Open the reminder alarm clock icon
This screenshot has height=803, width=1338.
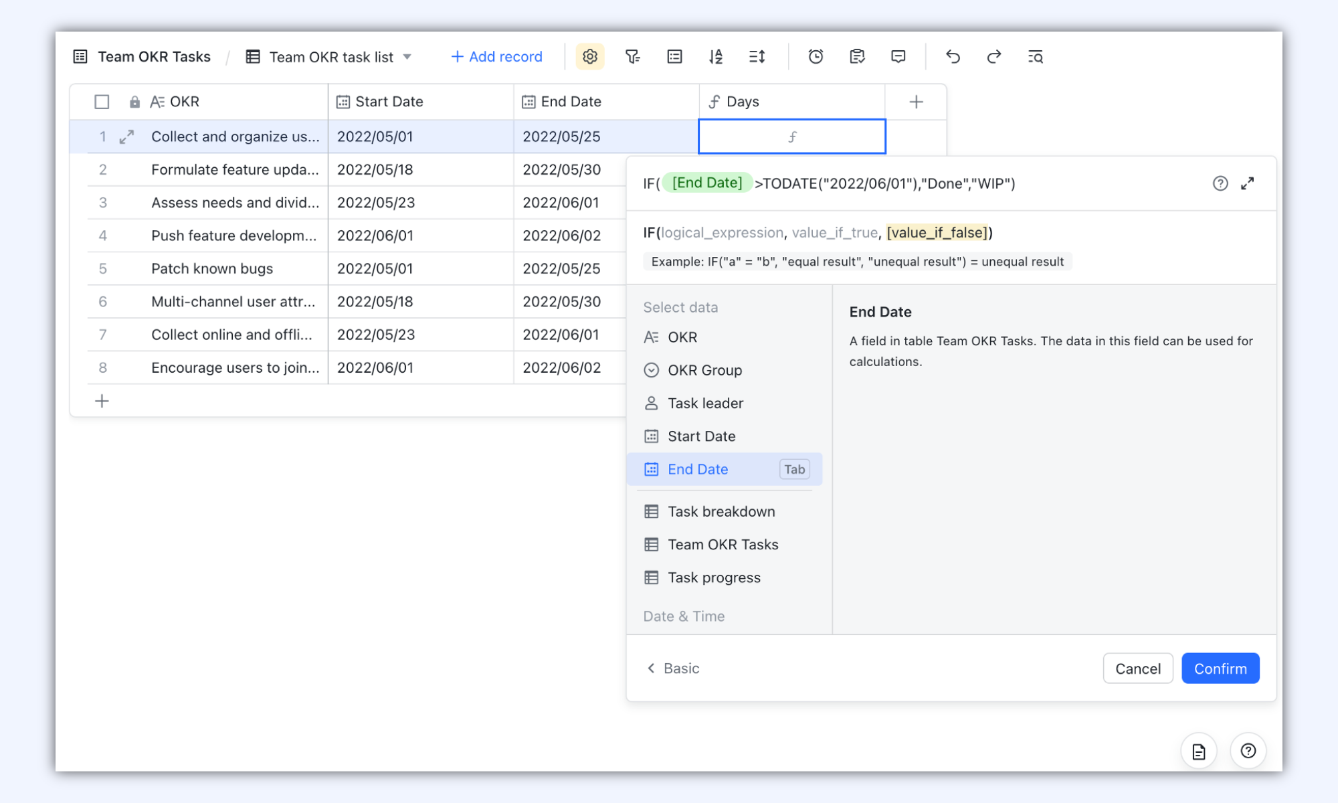click(816, 57)
